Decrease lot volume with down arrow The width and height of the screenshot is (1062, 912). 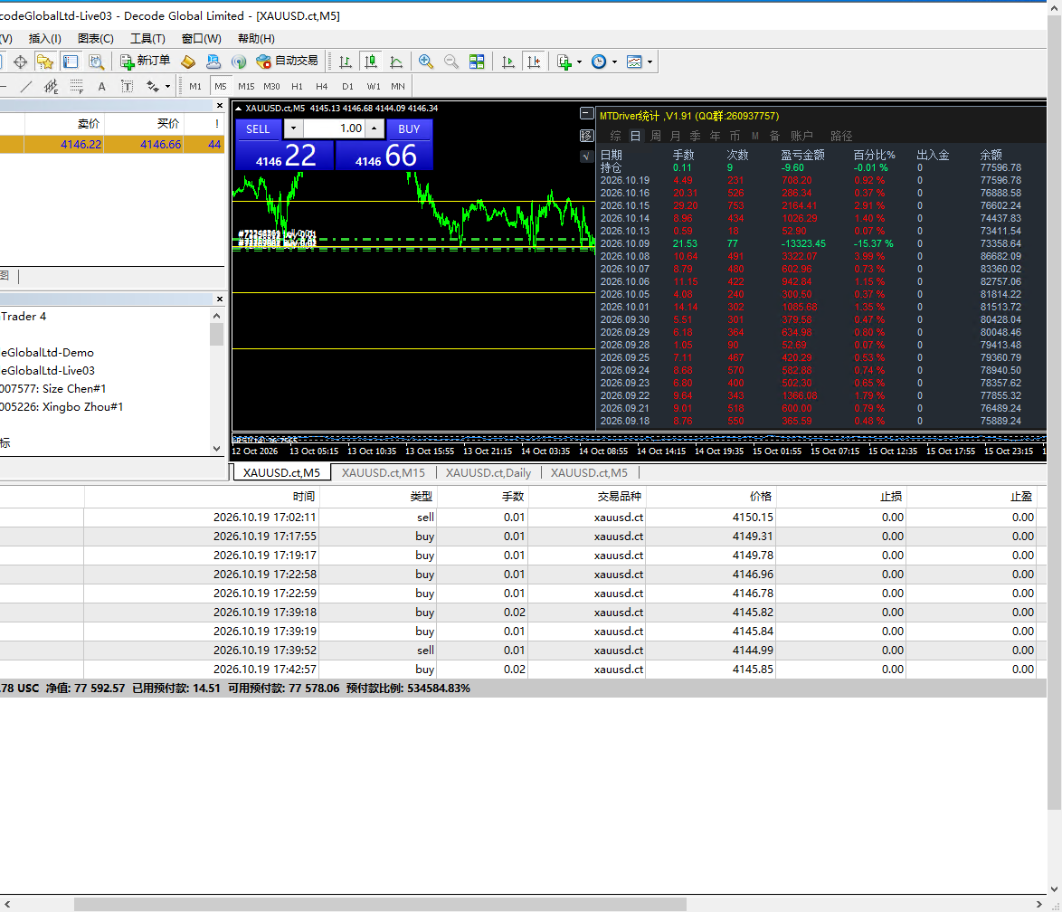[x=293, y=128]
